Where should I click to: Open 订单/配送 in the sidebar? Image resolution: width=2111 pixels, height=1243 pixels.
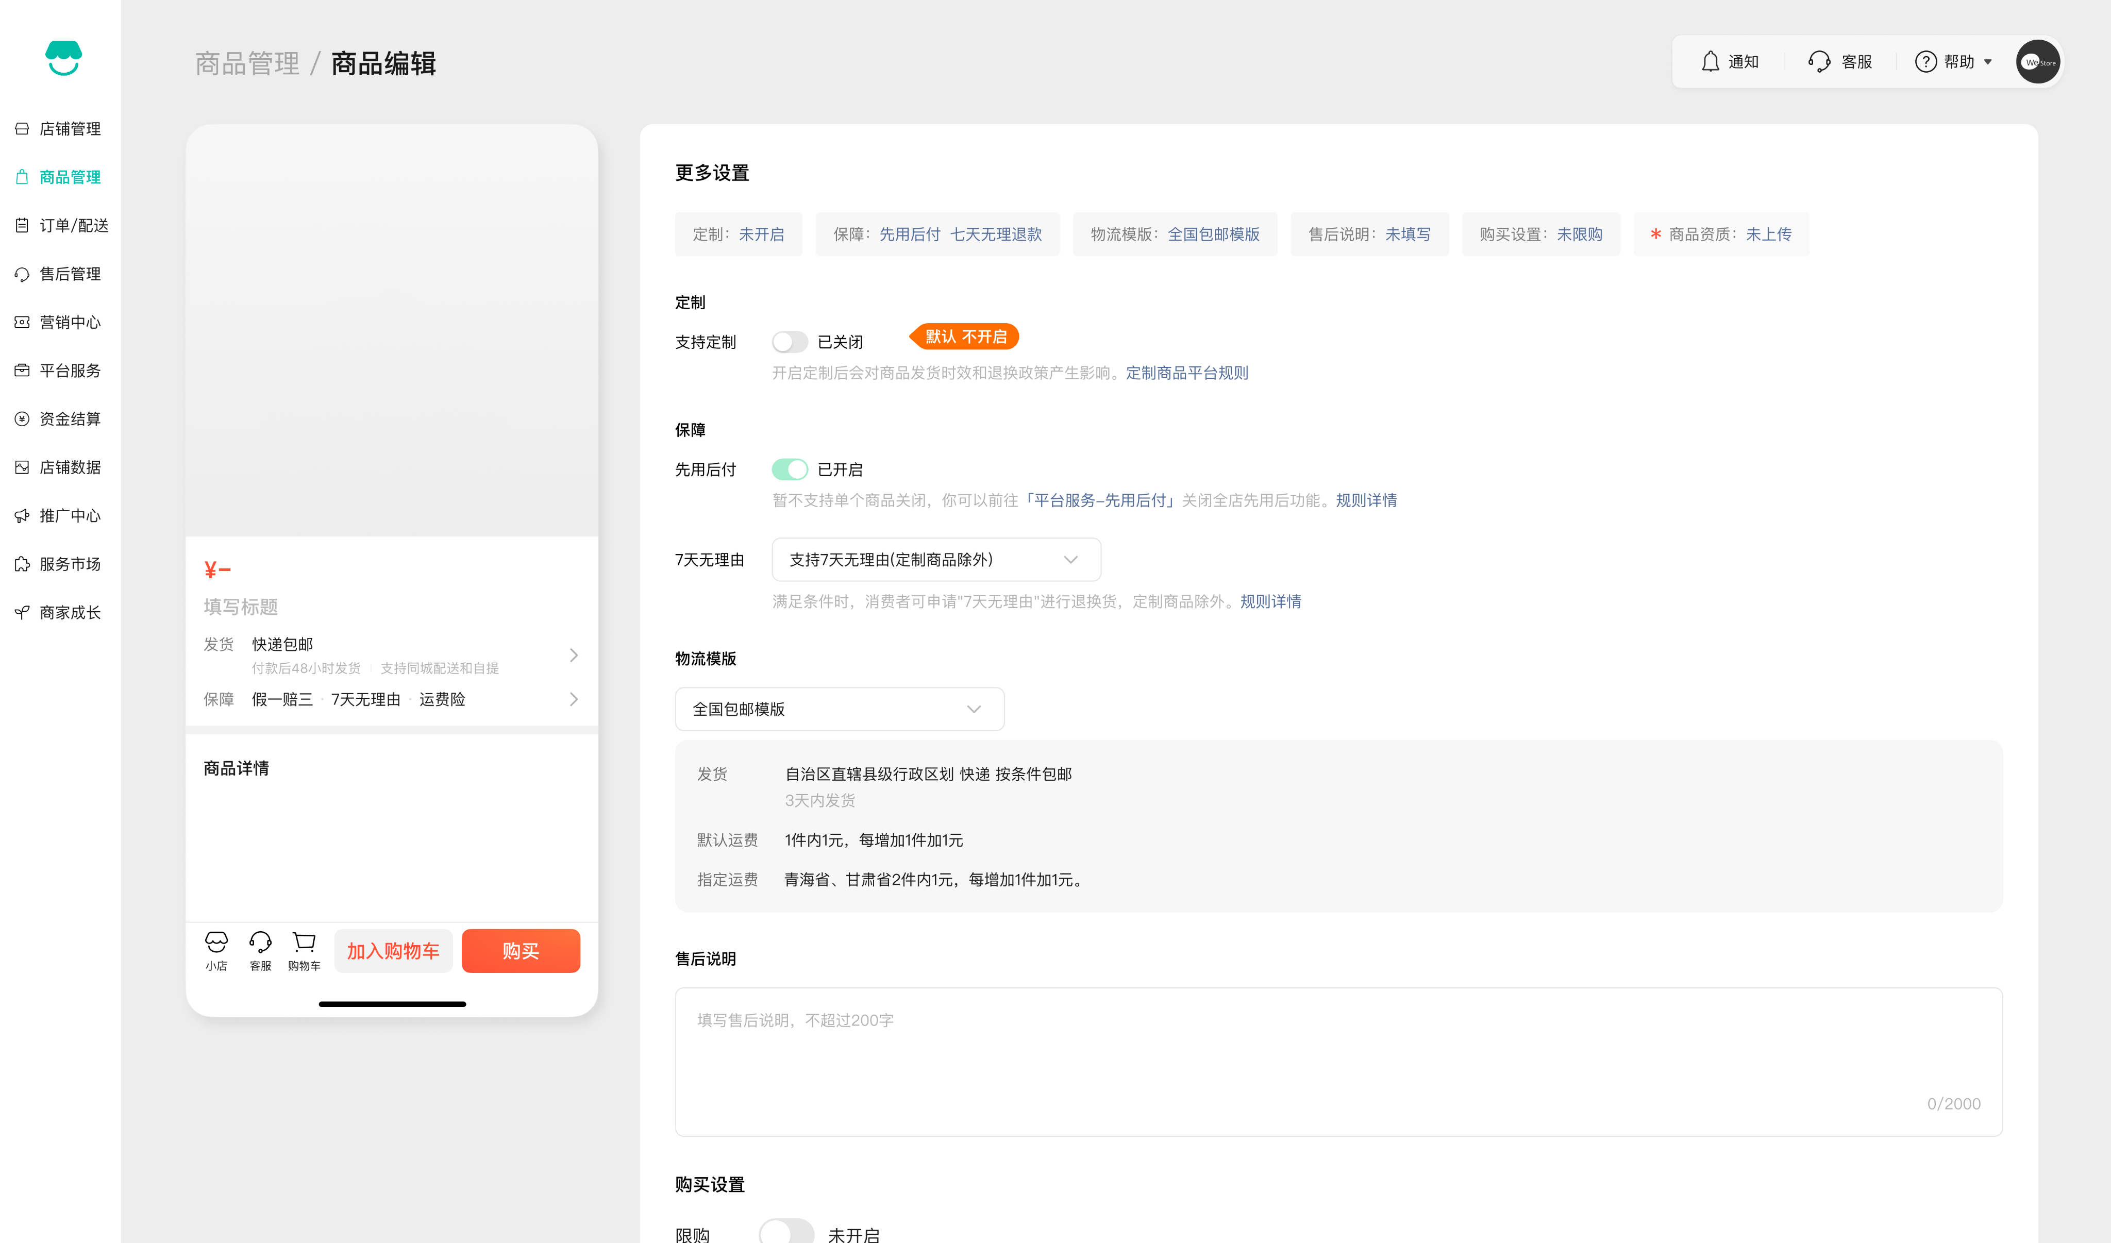point(74,225)
